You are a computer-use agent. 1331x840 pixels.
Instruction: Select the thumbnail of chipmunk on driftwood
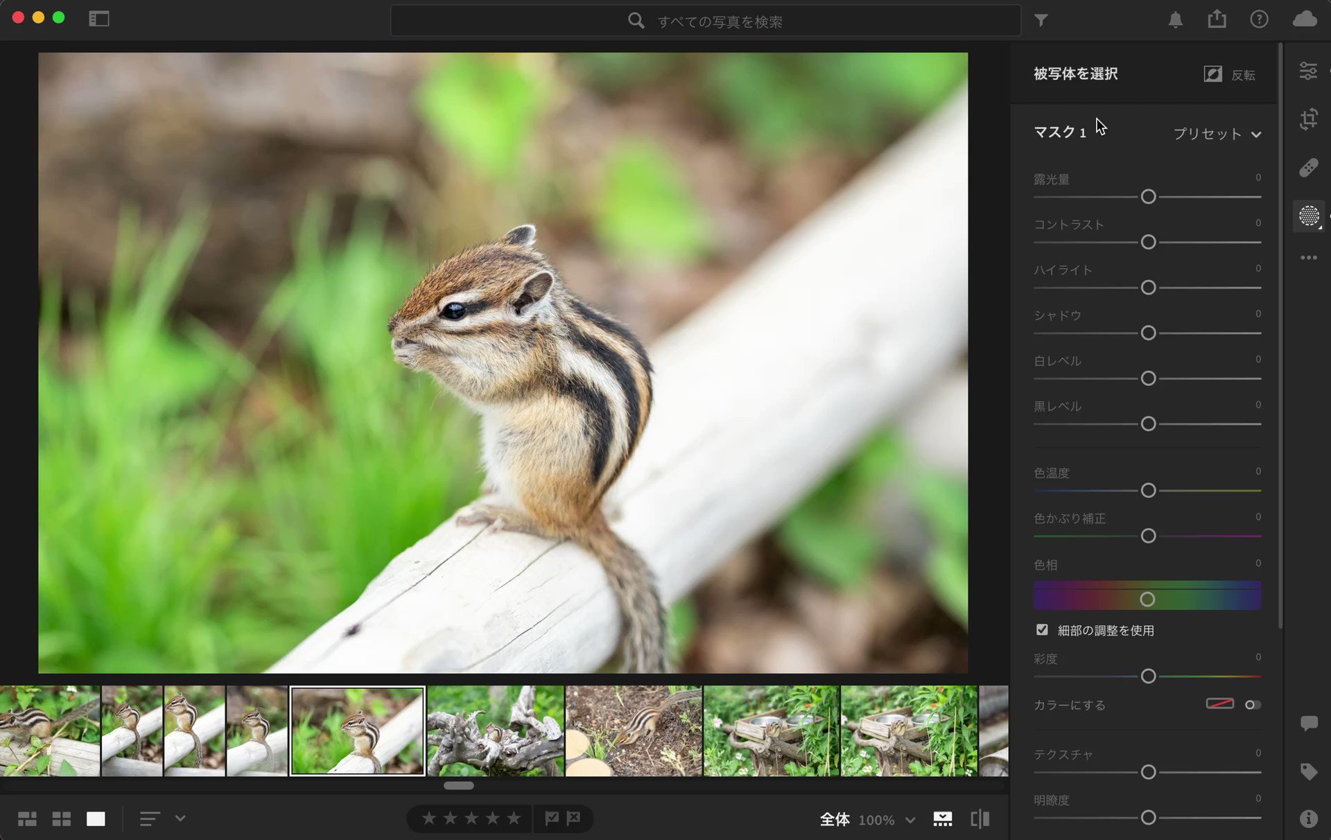pyautogui.click(x=495, y=731)
